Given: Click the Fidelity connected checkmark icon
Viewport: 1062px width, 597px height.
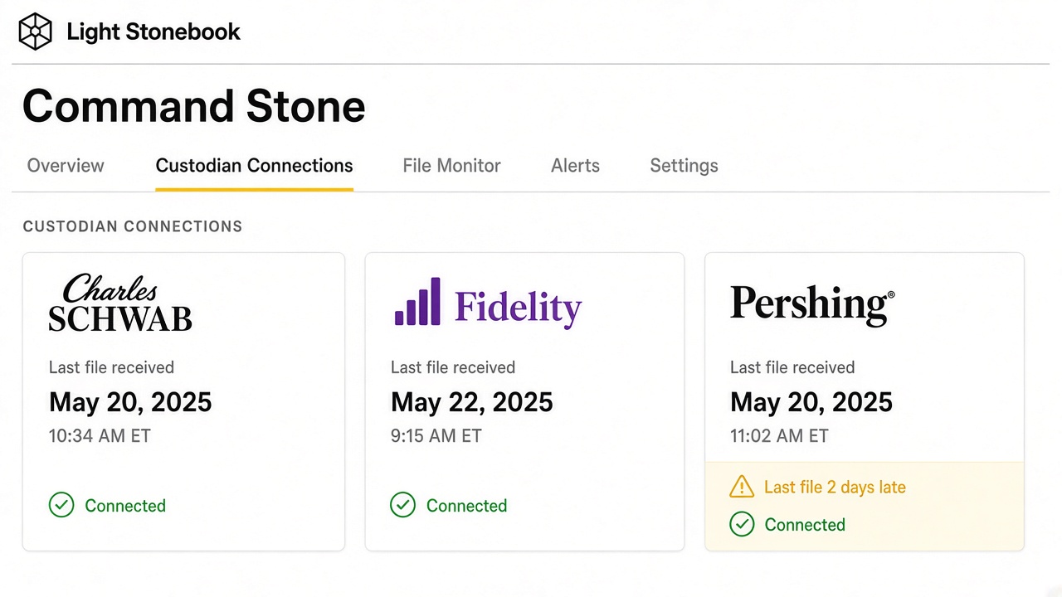Looking at the screenshot, I should [402, 505].
